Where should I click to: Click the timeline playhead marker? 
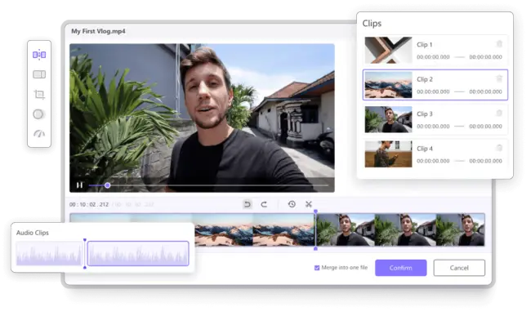tap(315, 211)
